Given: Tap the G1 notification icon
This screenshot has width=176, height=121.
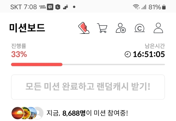Looking at the screenshot, I should (x=50, y=7).
